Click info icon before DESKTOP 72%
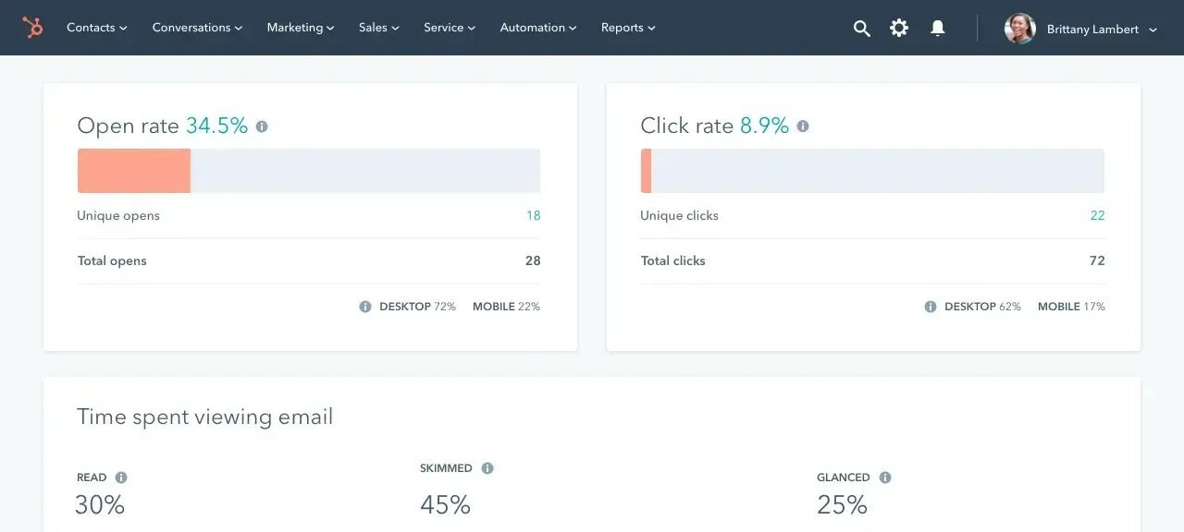The width and height of the screenshot is (1184, 532). (365, 307)
